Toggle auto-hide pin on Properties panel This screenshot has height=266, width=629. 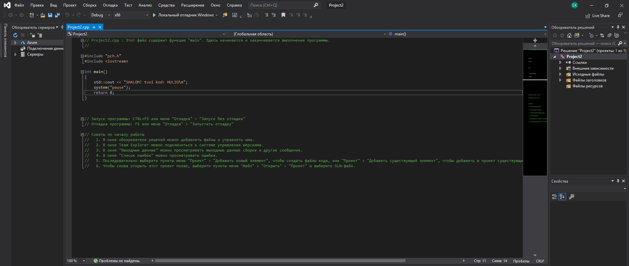point(618,181)
